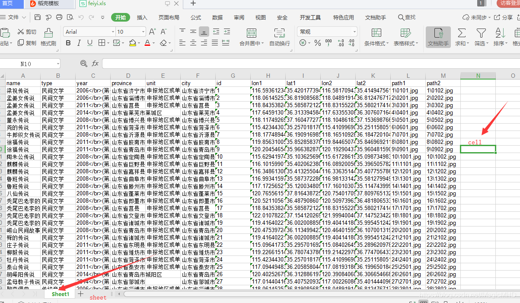Screen dimensions: 520x303
Task: Click the Redo arrow icon
Action: (x=92, y=17)
